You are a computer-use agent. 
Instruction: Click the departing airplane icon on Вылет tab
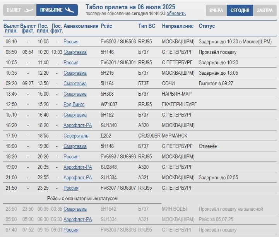(29, 10)
